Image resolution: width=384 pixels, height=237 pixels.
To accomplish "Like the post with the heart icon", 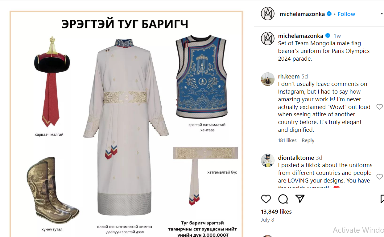I will 266,199.
